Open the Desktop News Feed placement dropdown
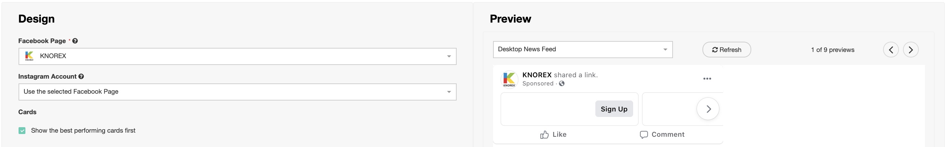 click(582, 50)
